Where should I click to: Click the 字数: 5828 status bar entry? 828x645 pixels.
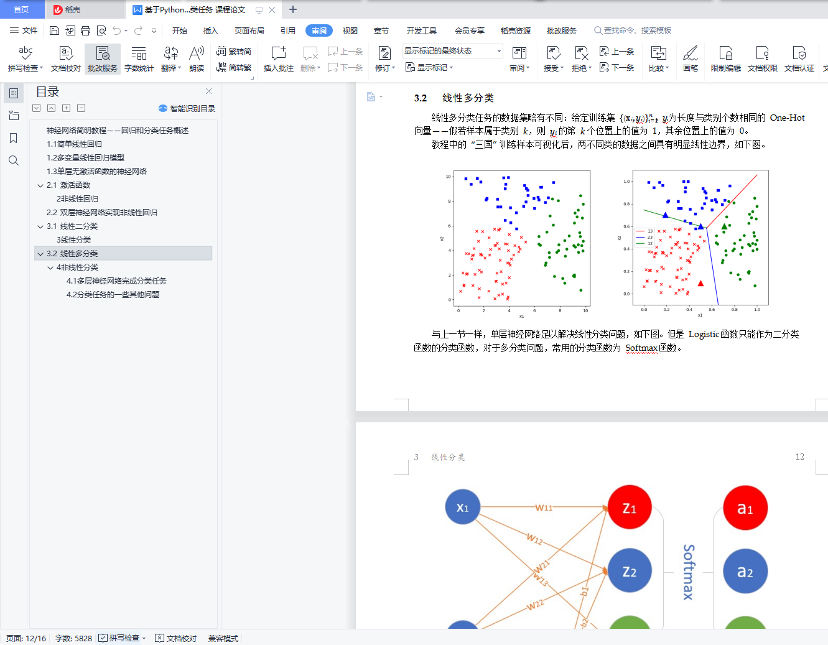(x=73, y=638)
